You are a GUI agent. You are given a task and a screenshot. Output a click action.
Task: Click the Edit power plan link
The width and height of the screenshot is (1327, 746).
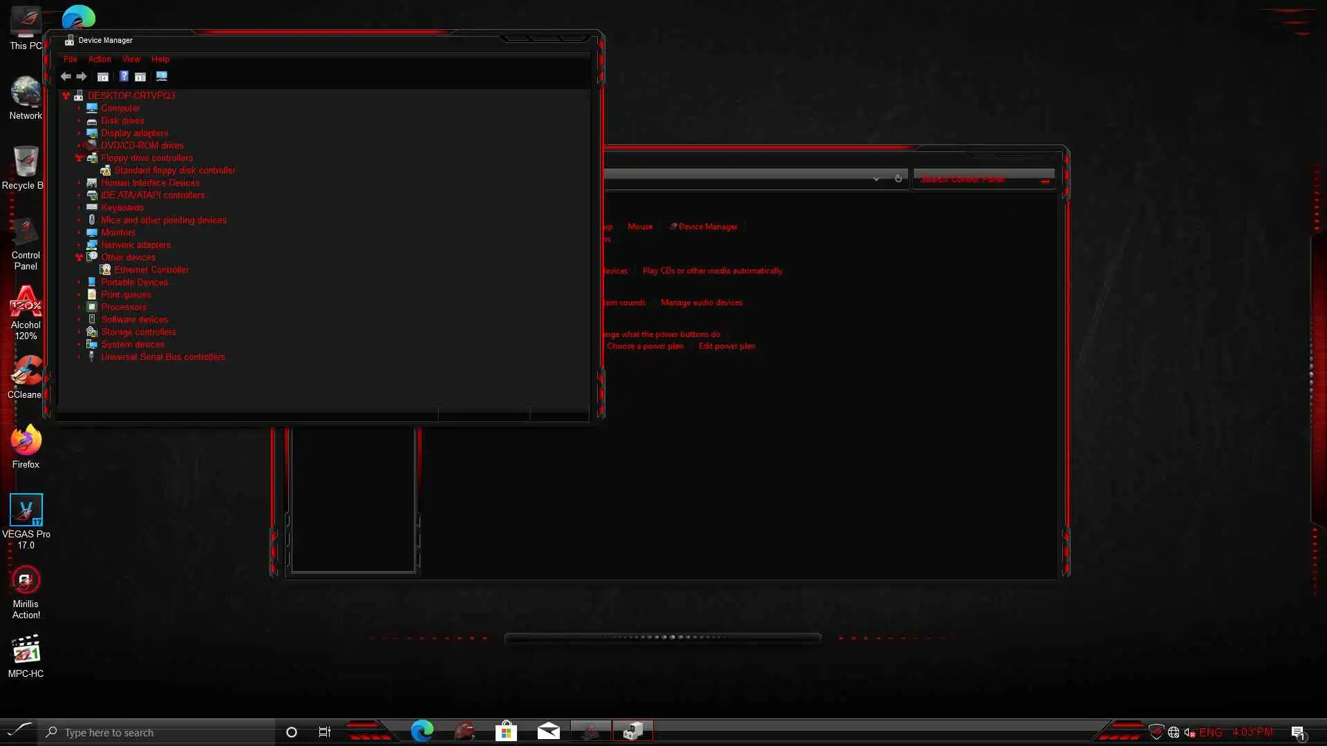click(x=726, y=346)
